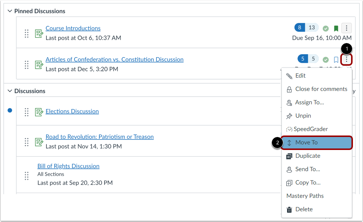Collapse the Pinned Discussions section
Image resolution: width=363 pixels, height=222 pixels.
tap(10, 11)
